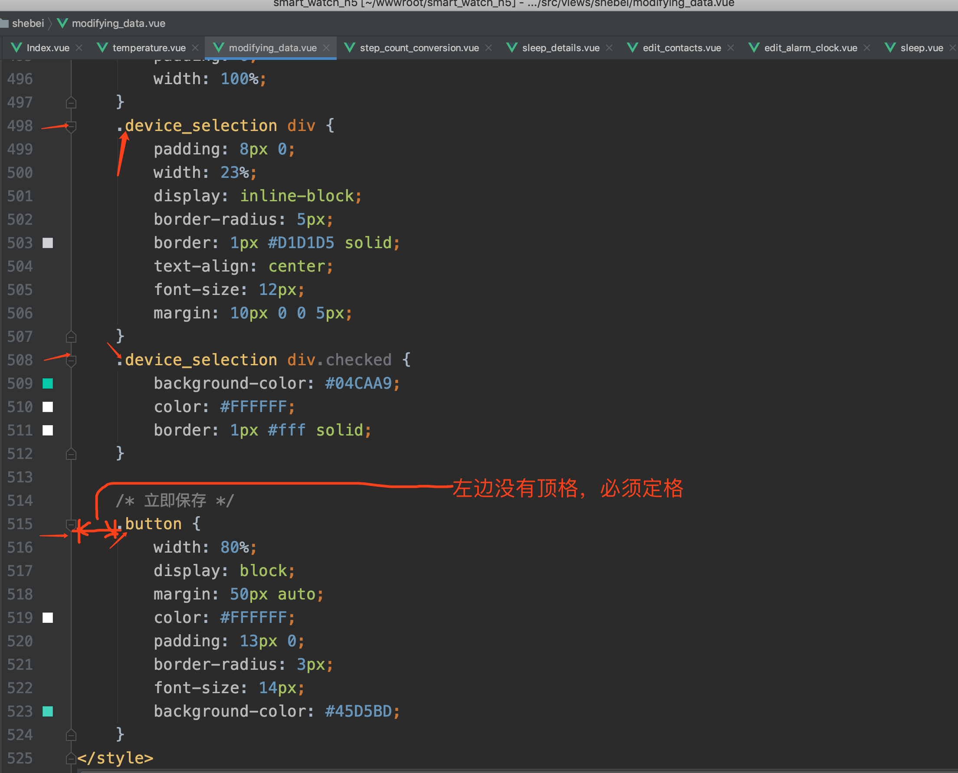Click the fold end marker on line 524
The height and width of the screenshot is (773, 958).
[x=71, y=735]
